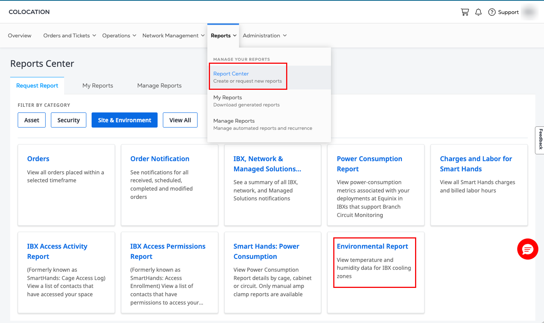
Task: Expand the Orders and Tickets dropdown
Action: 69,35
